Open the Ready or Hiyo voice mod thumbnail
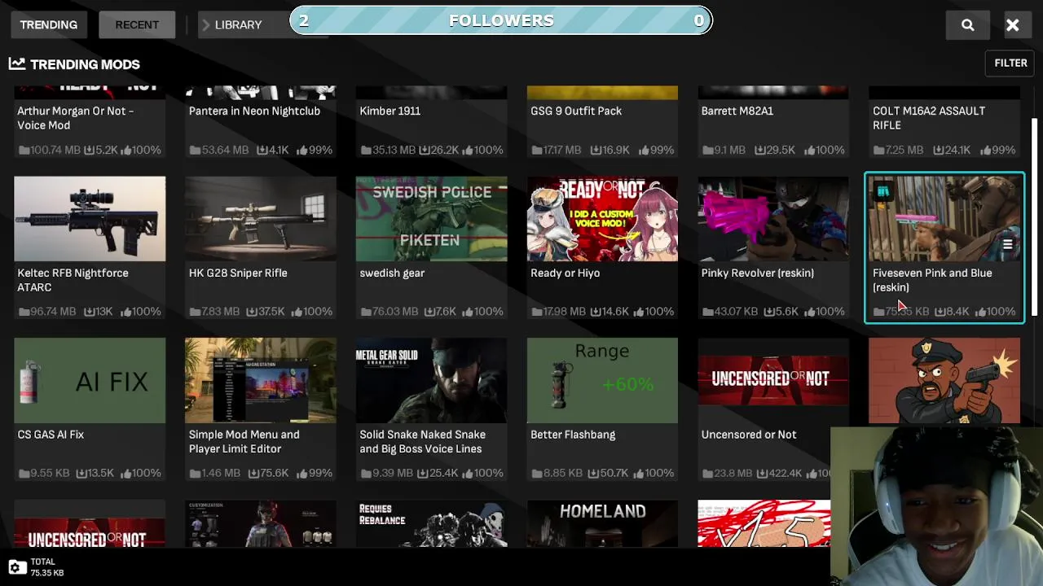The height and width of the screenshot is (586, 1043). (602, 219)
